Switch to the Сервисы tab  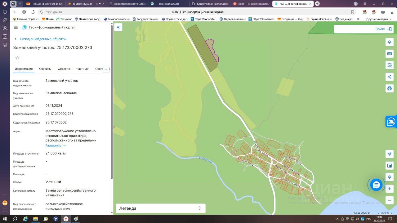click(45, 69)
